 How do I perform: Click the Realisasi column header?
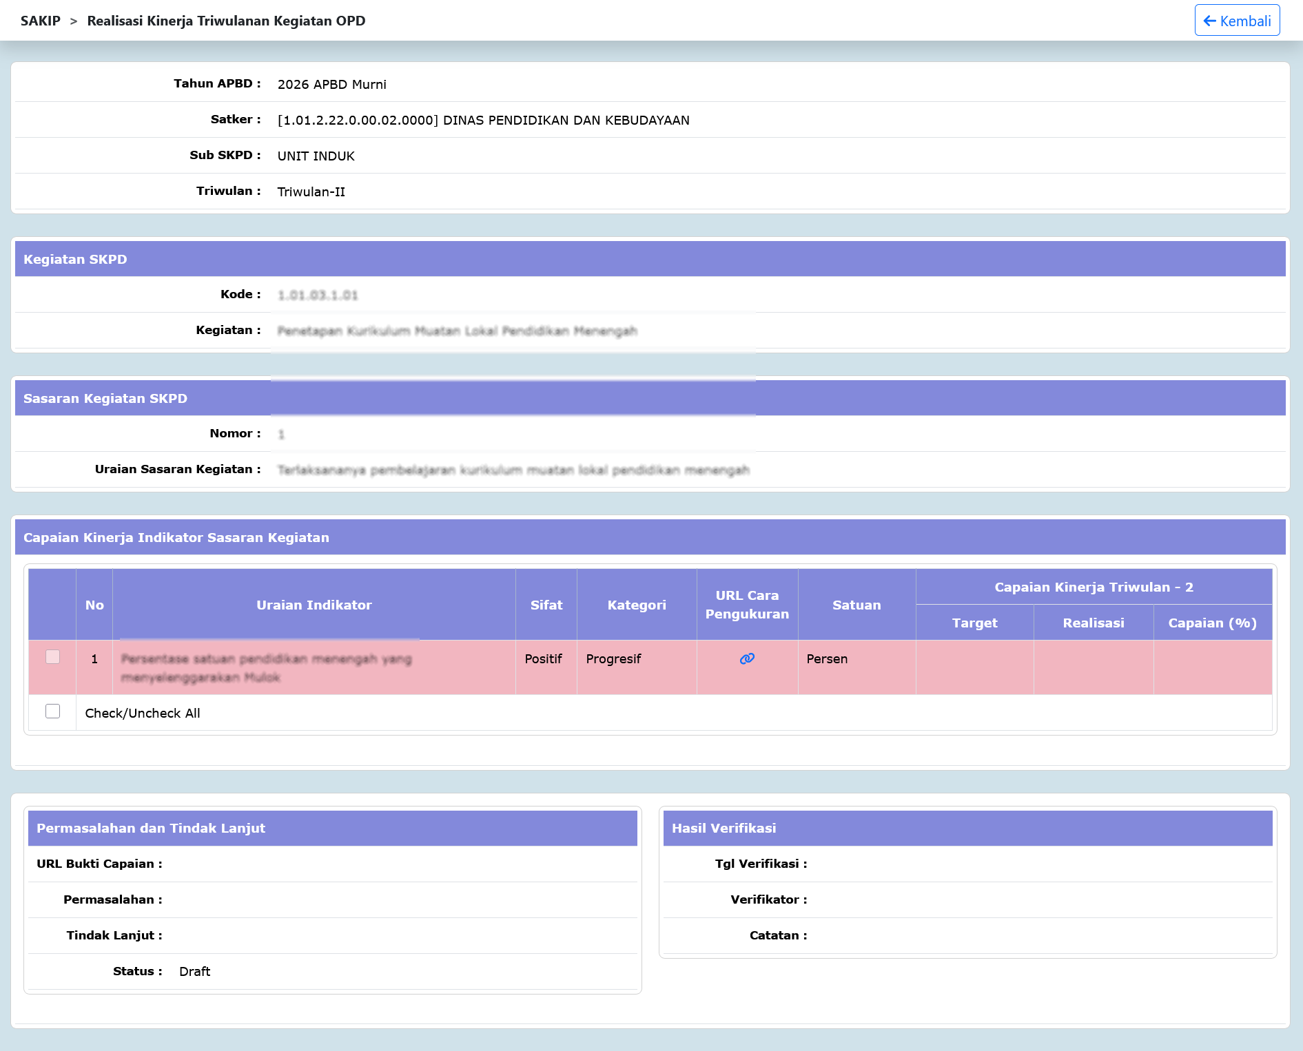click(x=1094, y=623)
